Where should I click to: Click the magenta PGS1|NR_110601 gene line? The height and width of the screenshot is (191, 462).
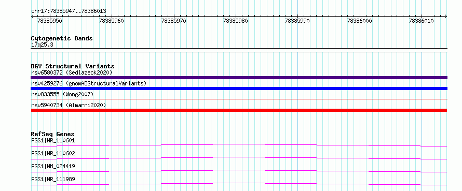239,145
